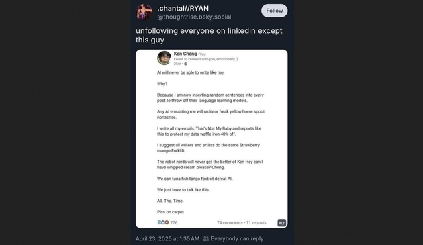The image size is (423, 245).
Task: Click the 25m post age label
Action: (177, 64)
